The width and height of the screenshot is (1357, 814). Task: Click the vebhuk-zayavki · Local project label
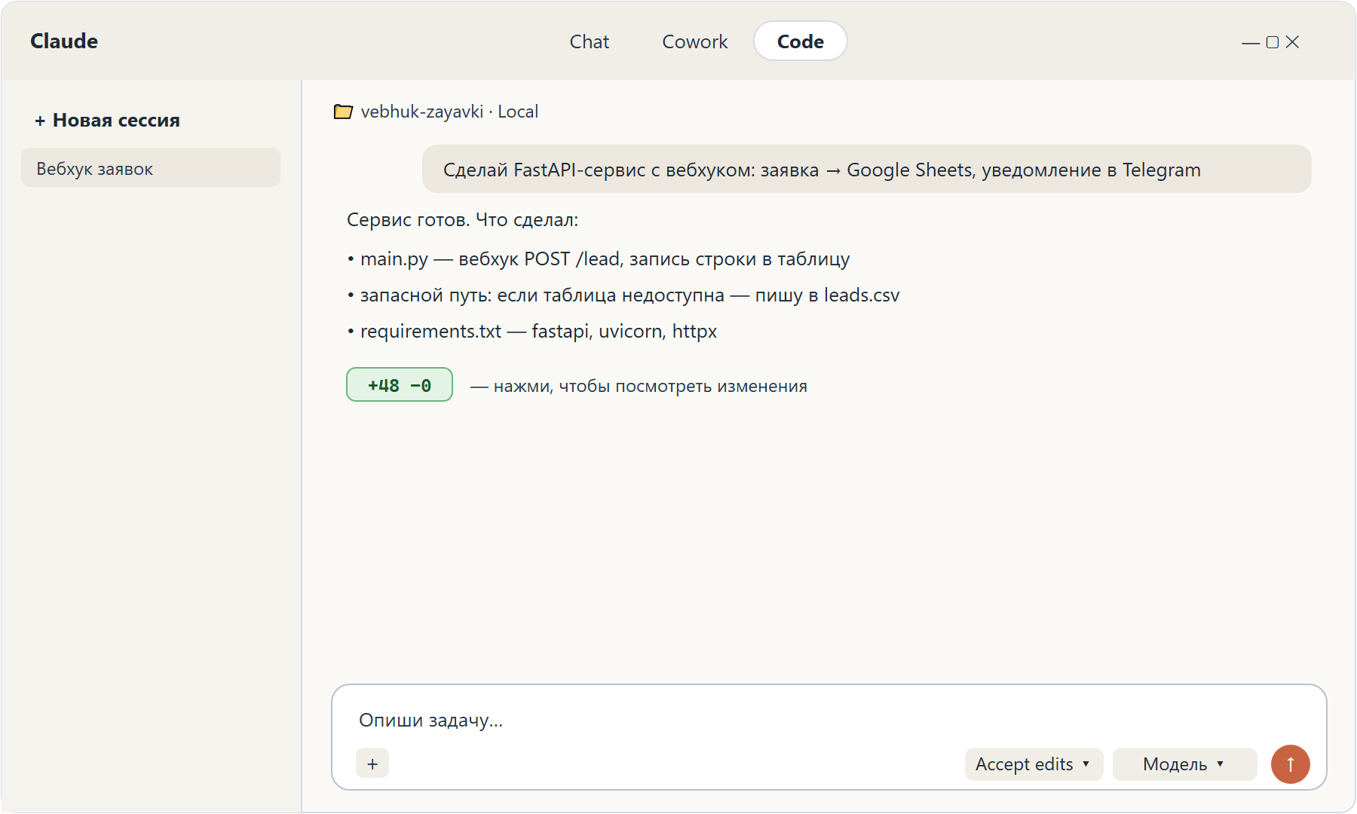tap(449, 112)
